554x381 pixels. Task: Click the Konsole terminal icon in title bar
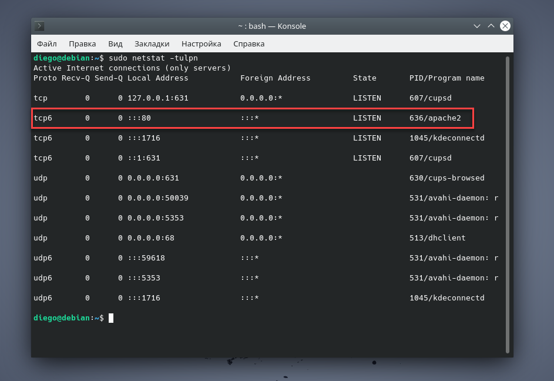pos(39,26)
